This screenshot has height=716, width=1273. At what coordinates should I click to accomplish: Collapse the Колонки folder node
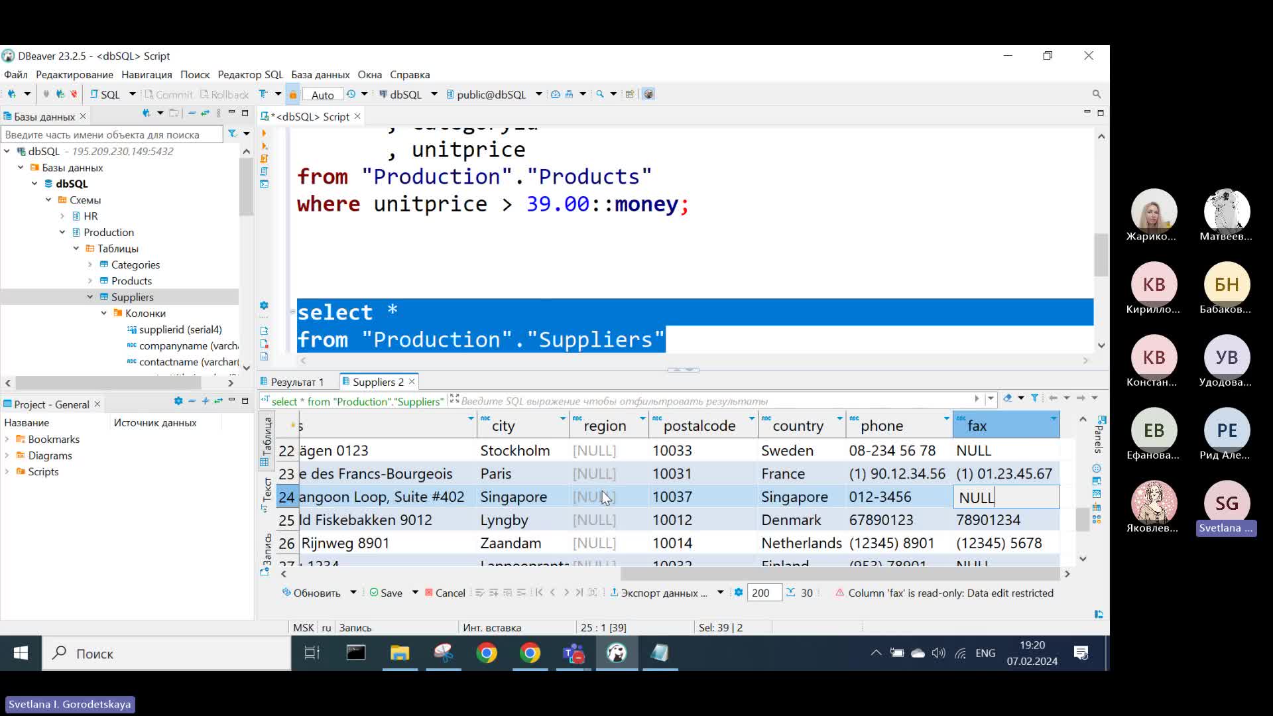point(104,313)
